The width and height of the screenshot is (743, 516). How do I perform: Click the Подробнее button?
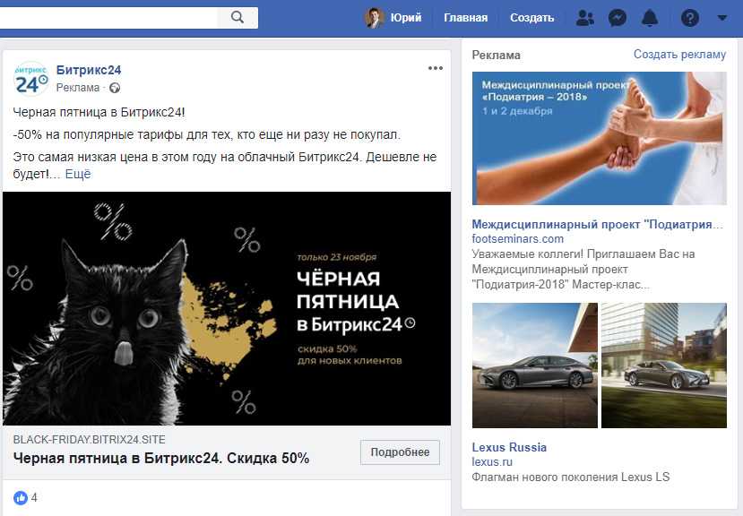point(400,452)
